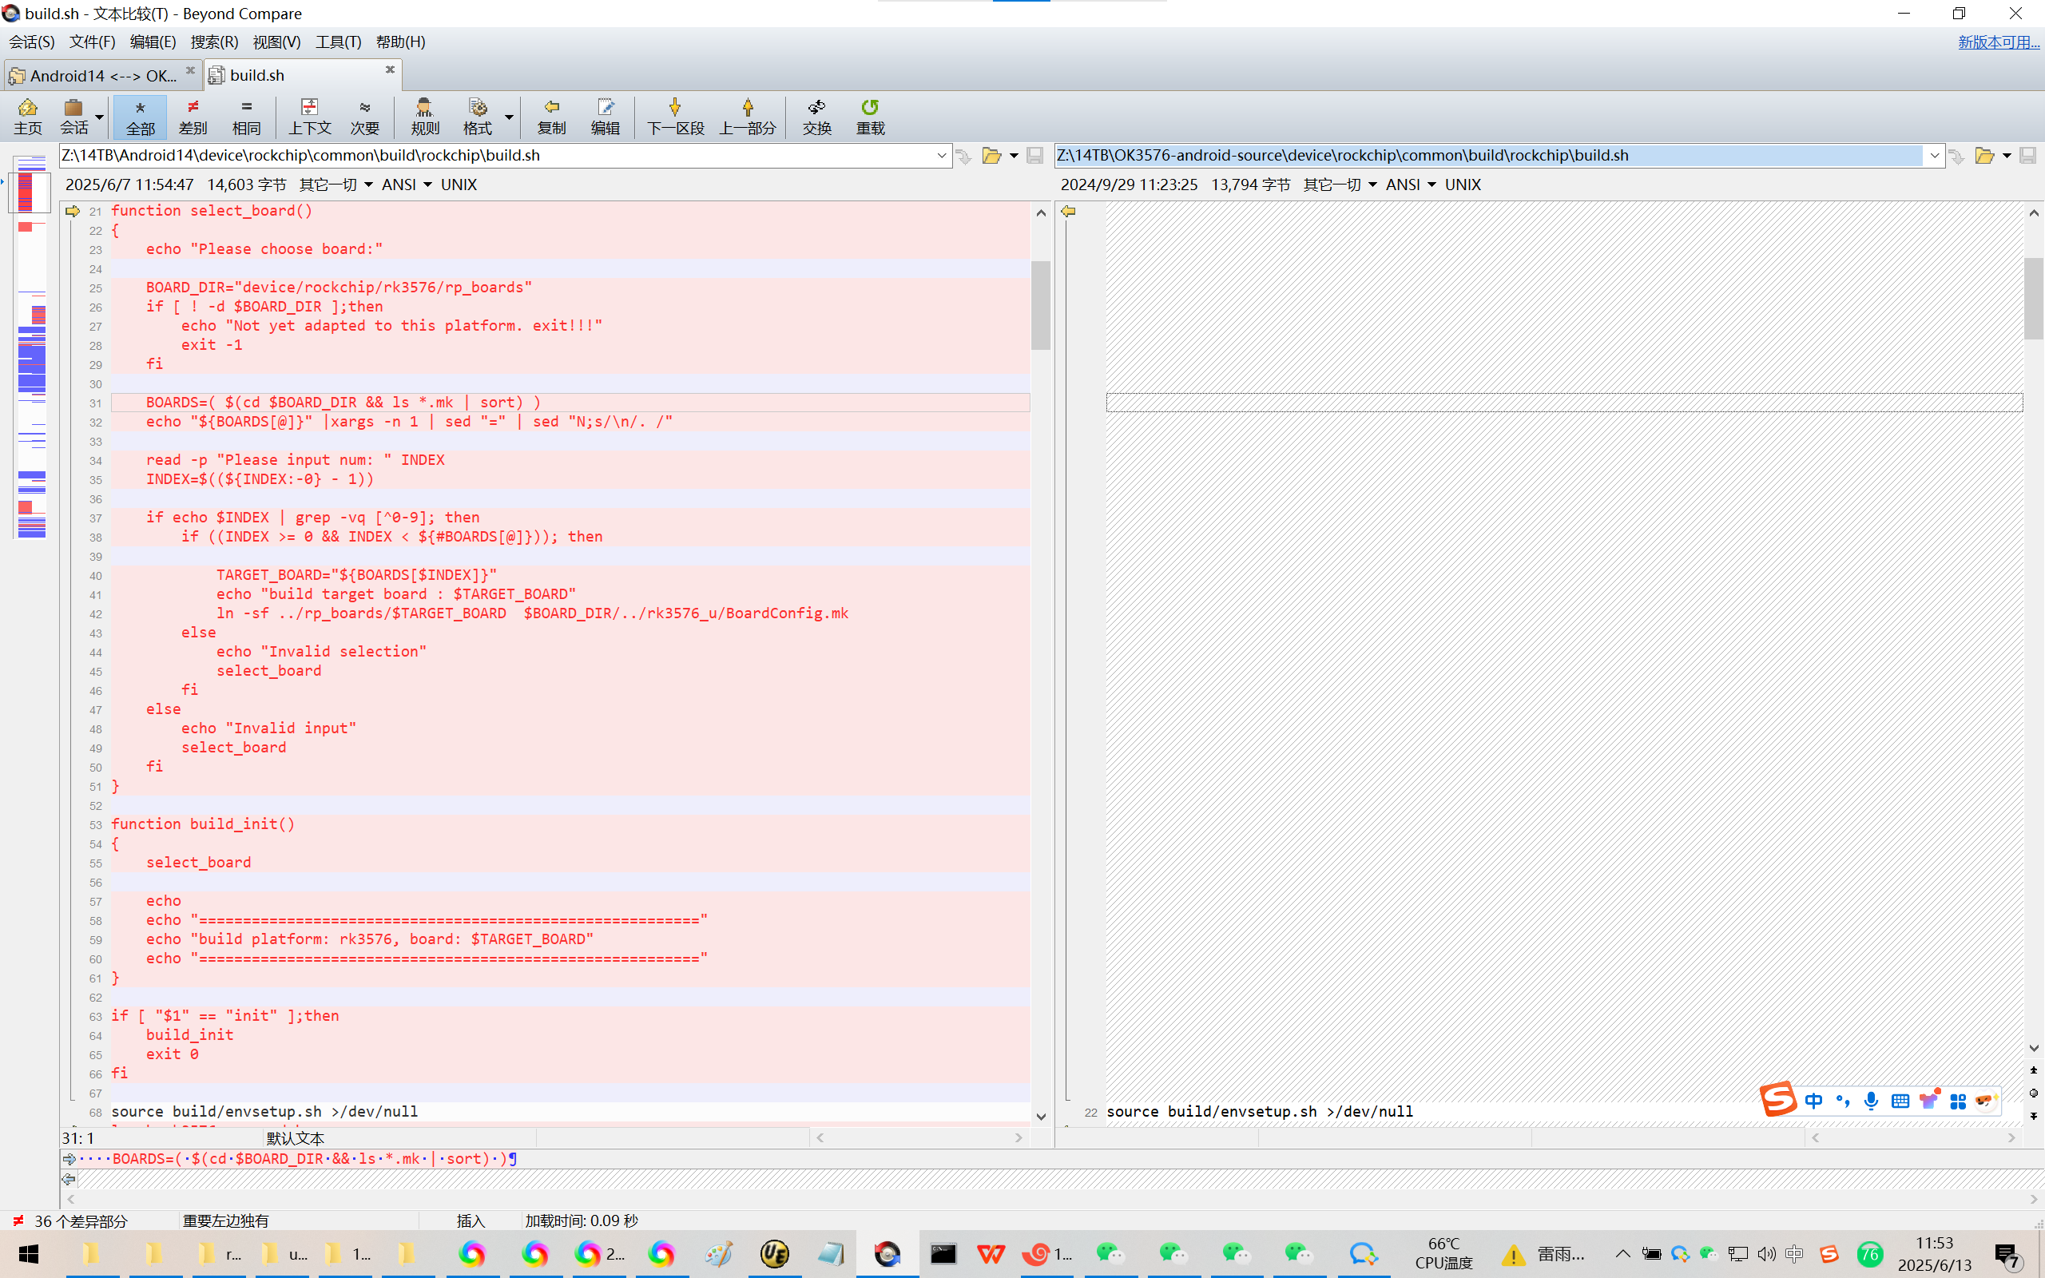Save the left file with the disk icon
The height and width of the screenshot is (1278, 2045).
click(x=1034, y=156)
